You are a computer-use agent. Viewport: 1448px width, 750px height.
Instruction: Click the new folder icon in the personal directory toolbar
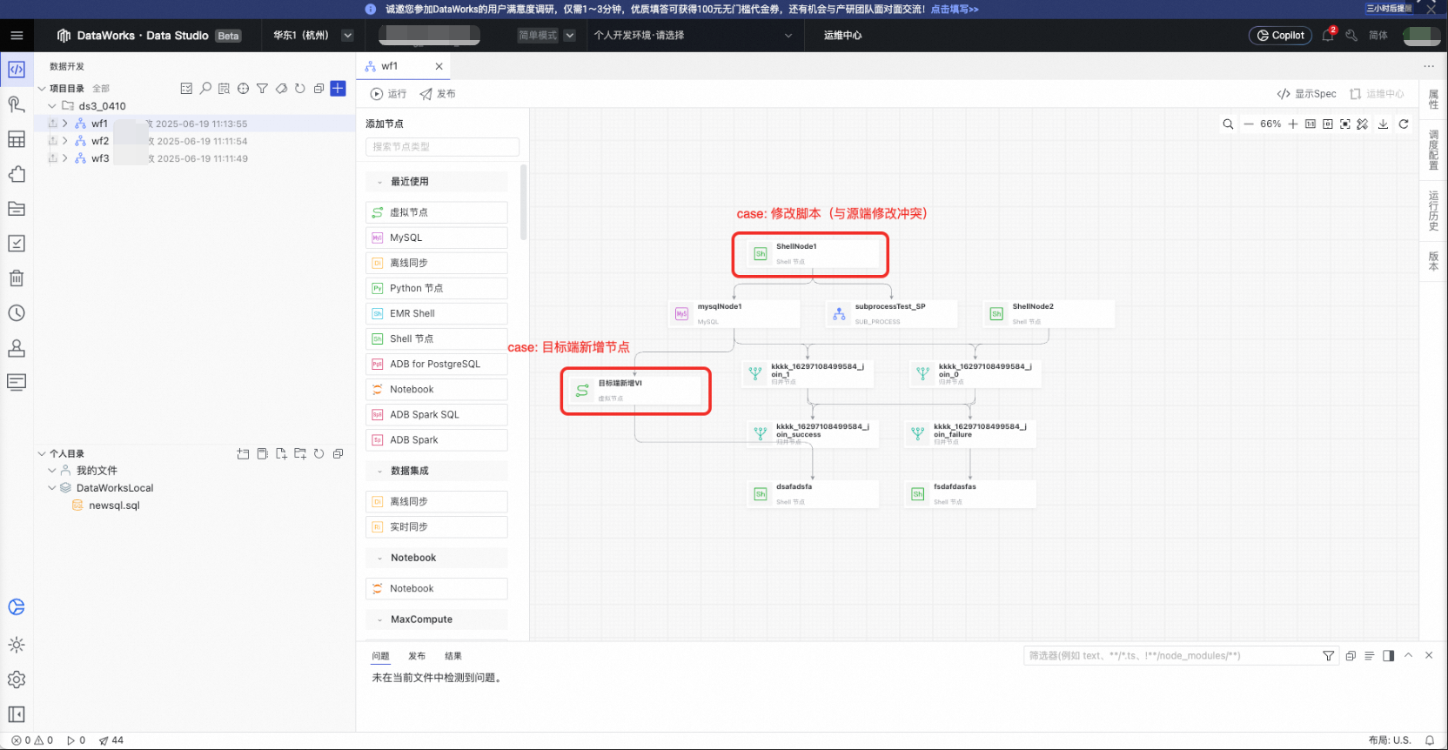point(300,454)
